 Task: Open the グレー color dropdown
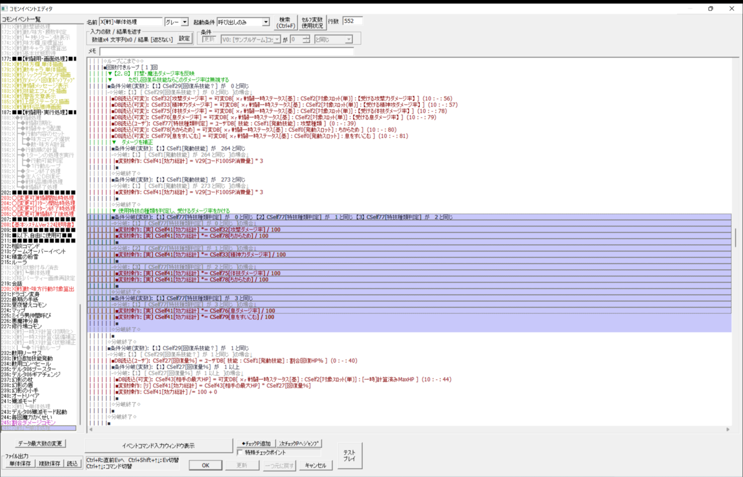[176, 22]
